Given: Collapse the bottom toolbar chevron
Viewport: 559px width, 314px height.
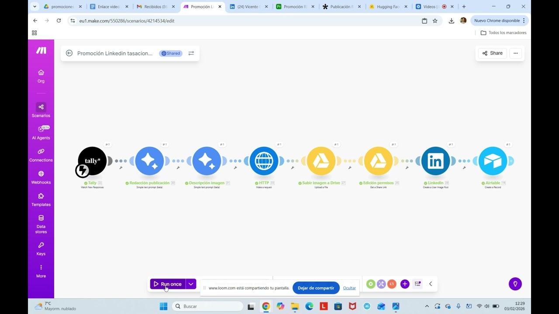Looking at the screenshot, I should 431,284.
